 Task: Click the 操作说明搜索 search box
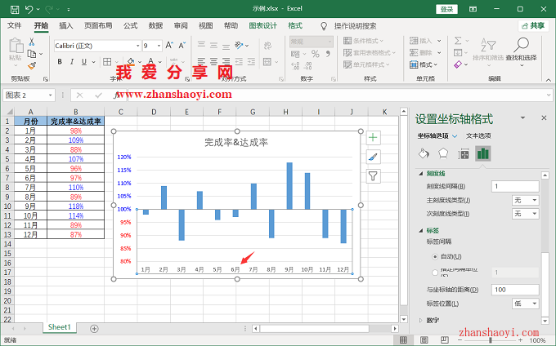tap(355, 26)
